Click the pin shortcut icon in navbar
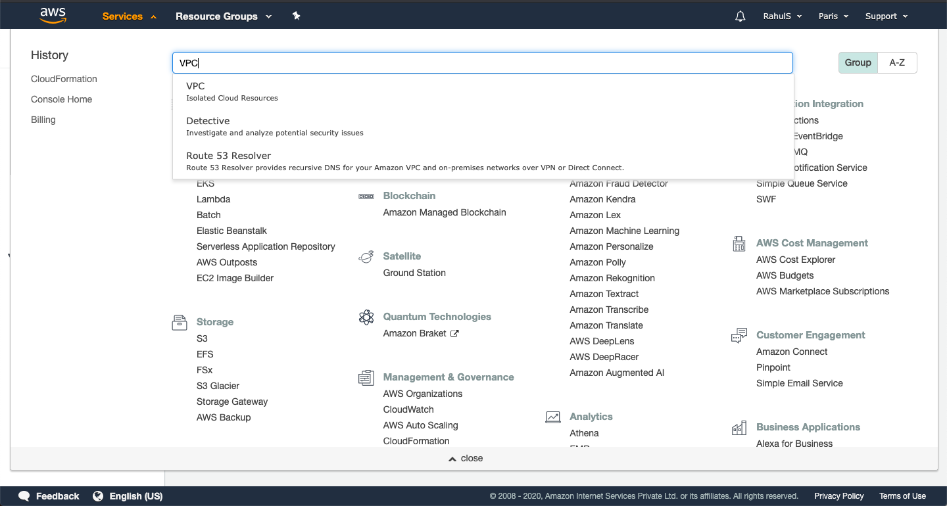This screenshot has height=506, width=947. click(x=296, y=16)
